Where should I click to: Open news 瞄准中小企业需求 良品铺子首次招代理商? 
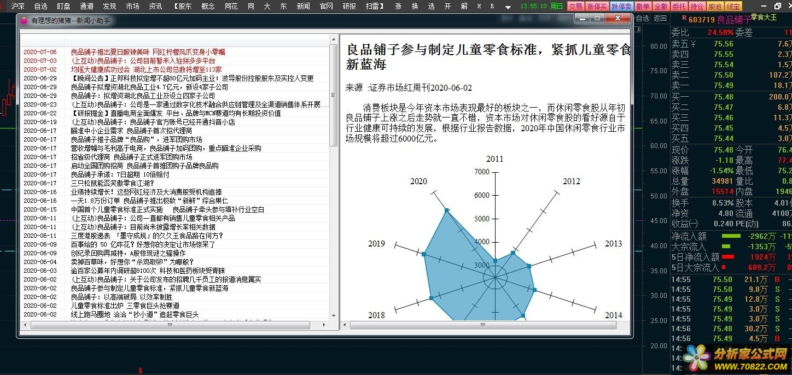click(x=131, y=131)
